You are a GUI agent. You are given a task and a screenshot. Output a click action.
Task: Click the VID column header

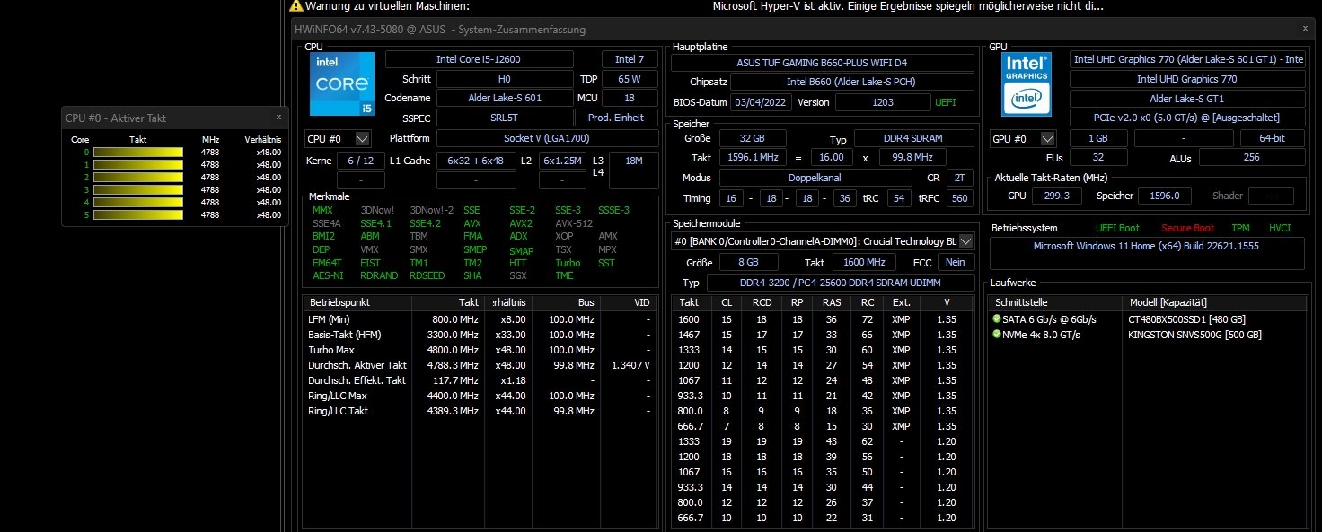[x=630, y=303]
